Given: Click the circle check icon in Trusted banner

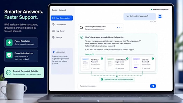Looking at the screenshot, I should point(9,73).
